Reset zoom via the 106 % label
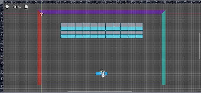Screen dimensions: 201x93 (17, 7)
